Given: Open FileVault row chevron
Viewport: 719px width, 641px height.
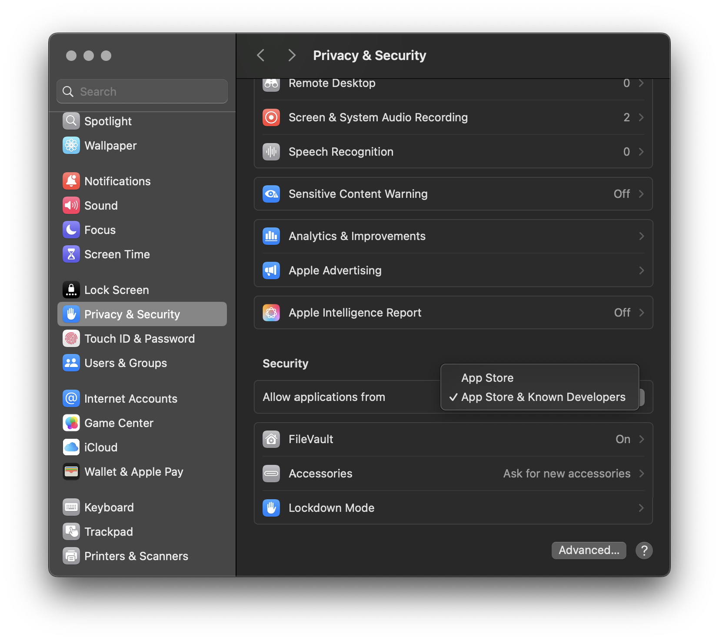Looking at the screenshot, I should click(x=641, y=439).
